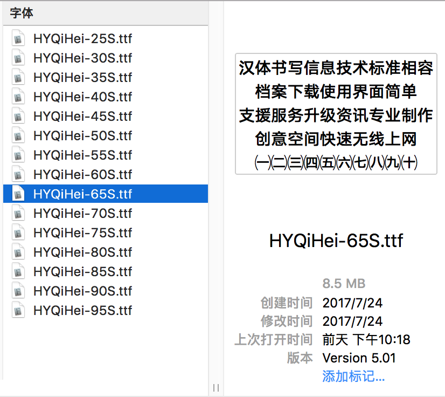The width and height of the screenshot is (445, 397).
Task: Click the font file icon beside HYQiHei-80S.ttf
Action: click(x=18, y=252)
